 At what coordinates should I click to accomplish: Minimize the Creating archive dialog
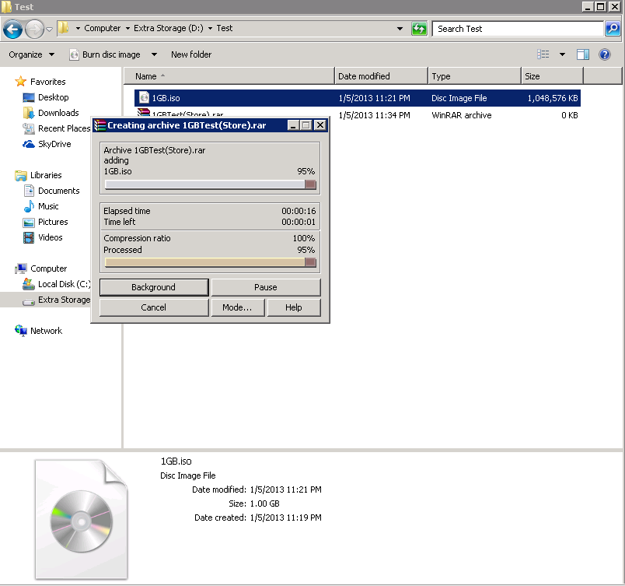pyautogui.click(x=293, y=125)
